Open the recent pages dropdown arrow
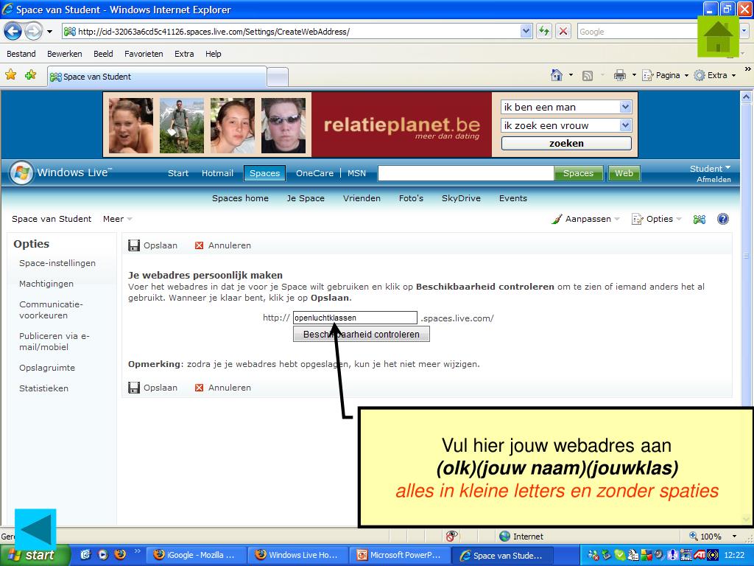This screenshot has width=754, height=566. tap(49, 32)
